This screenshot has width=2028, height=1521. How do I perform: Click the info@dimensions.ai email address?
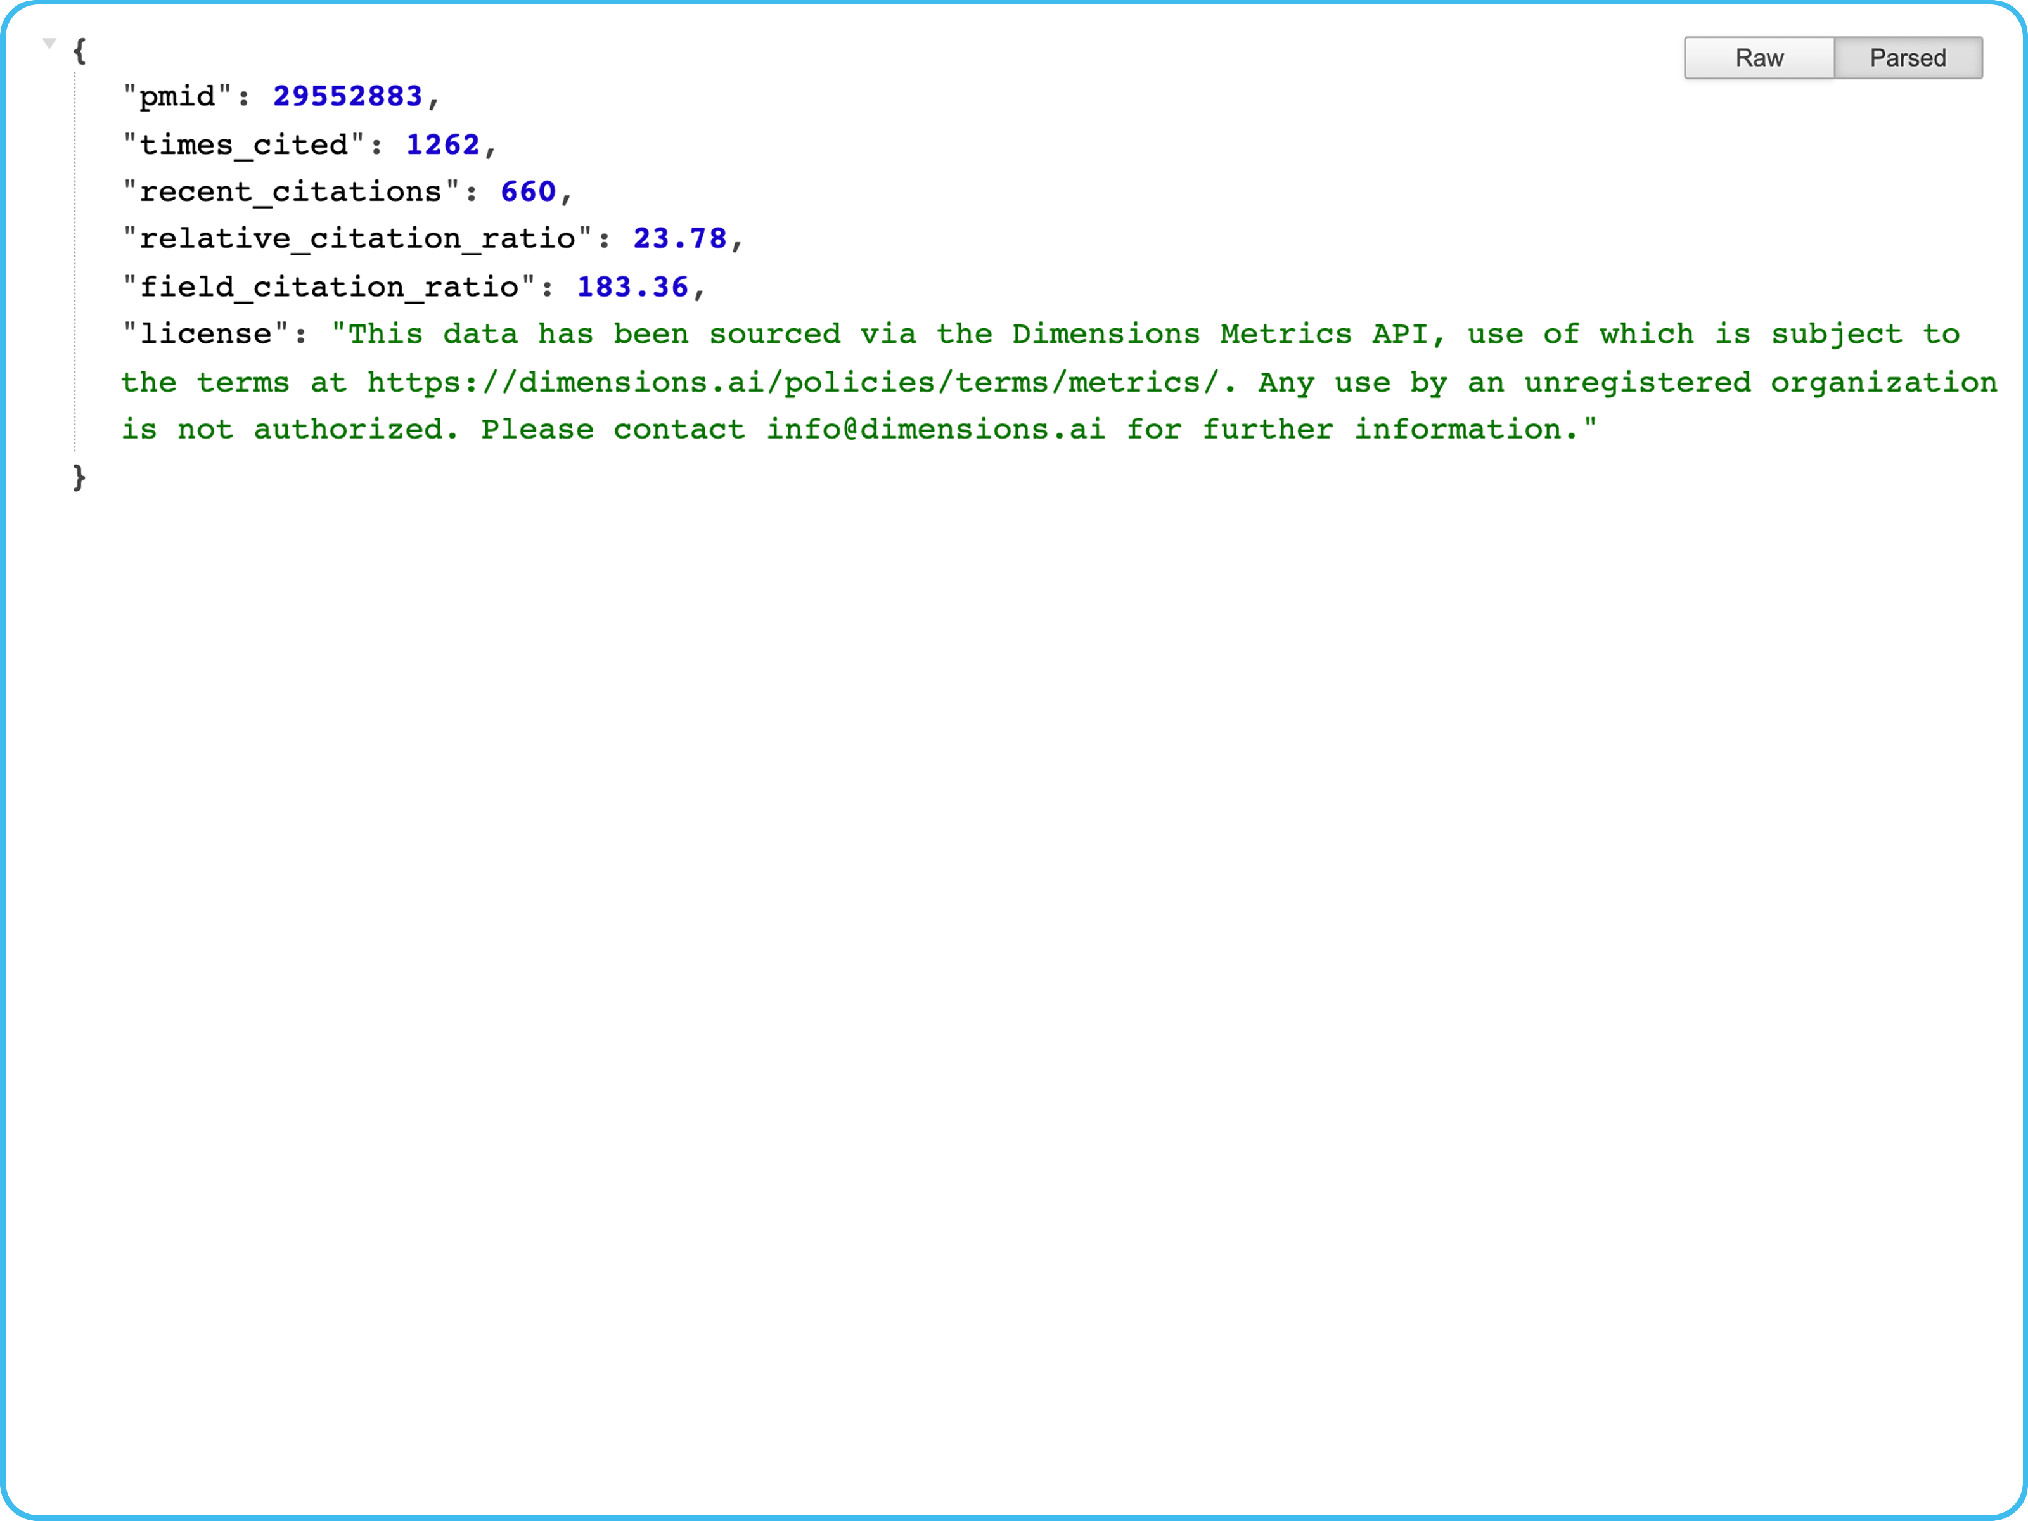[x=935, y=429]
